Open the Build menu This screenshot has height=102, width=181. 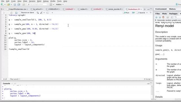(x=39, y=1)
